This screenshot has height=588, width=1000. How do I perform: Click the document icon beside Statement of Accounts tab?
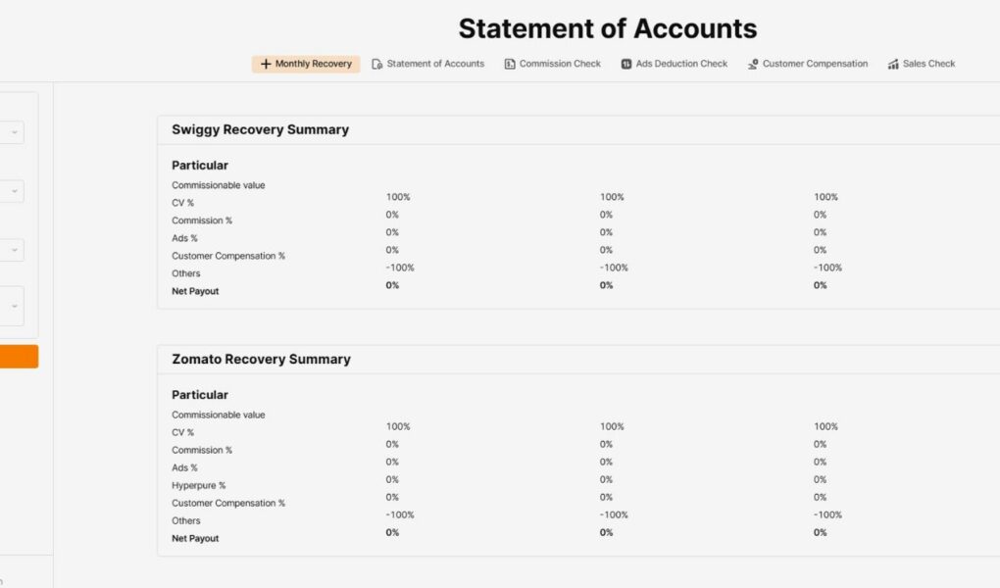click(377, 65)
